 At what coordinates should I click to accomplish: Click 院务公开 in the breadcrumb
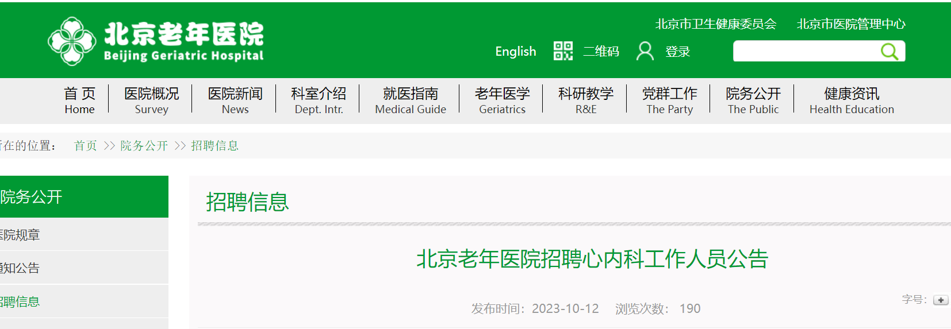click(x=144, y=146)
